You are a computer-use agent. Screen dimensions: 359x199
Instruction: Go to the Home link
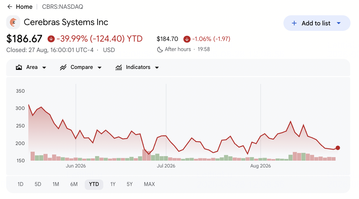(x=24, y=7)
